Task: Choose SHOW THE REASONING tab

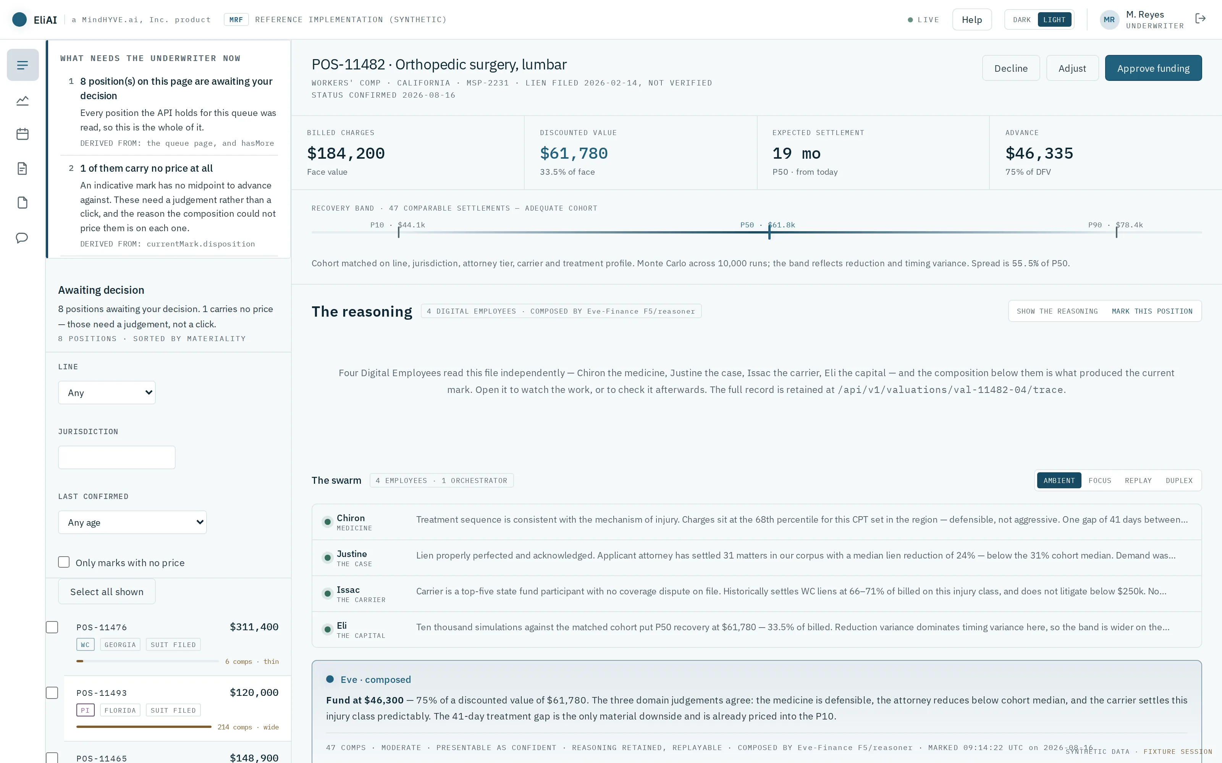Action: (1057, 311)
